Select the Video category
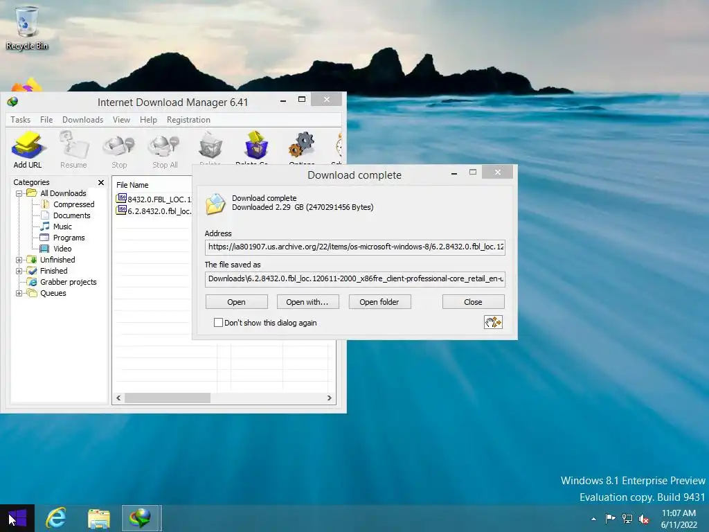 pos(62,249)
